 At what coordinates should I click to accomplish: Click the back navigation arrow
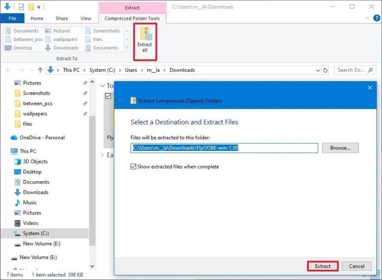[x=8, y=70]
